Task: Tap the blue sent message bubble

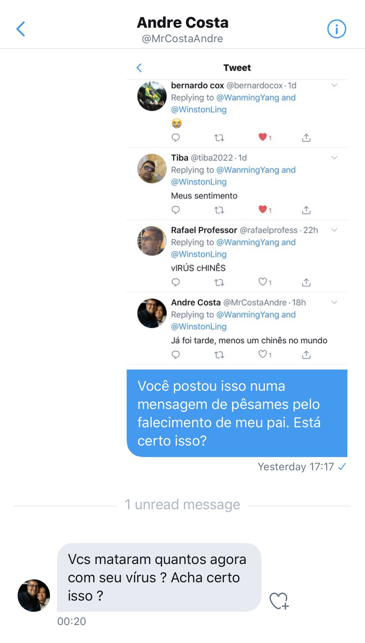Action: point(237,413)
